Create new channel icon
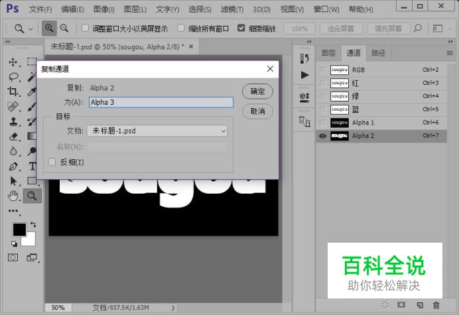This screenshot has height=315, width=459. (x=420, y=305)
